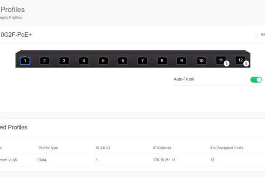Click the '# of Assigned Ports' column header
Image resolution: width=265 pixels, height=177 pixels.
click(x=226, y=148)
